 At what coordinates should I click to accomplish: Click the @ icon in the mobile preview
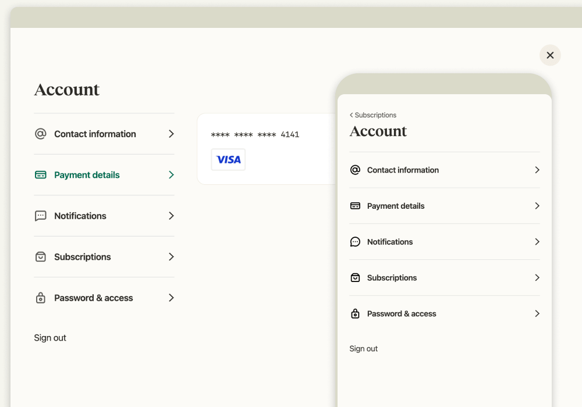355,170
